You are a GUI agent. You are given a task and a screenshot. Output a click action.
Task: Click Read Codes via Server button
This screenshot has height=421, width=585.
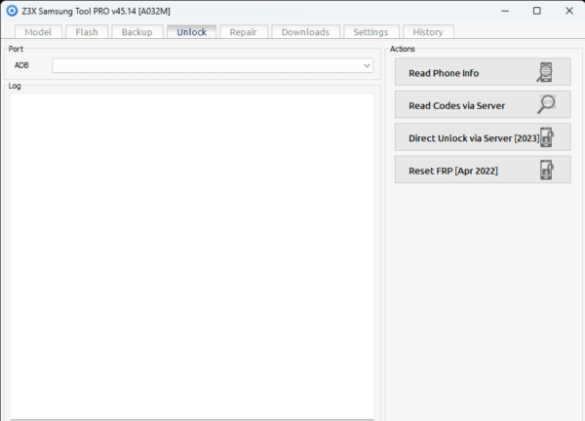(483, 105)
